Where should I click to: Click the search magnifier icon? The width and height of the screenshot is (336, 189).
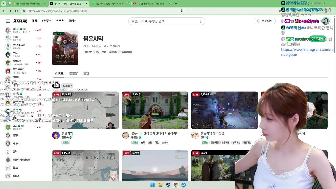pyautogui.click(x=199, y=21)
